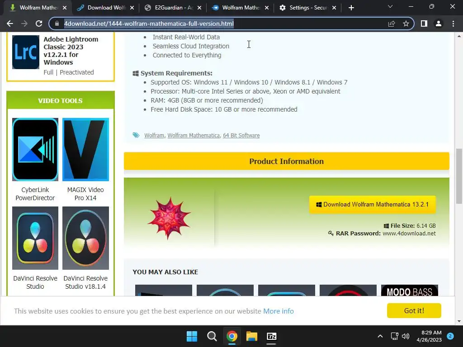Open the Windows Start menu

point(192,336)
